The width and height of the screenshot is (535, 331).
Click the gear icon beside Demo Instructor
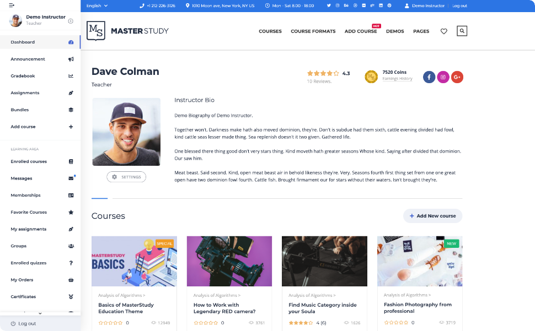[71, 21]
